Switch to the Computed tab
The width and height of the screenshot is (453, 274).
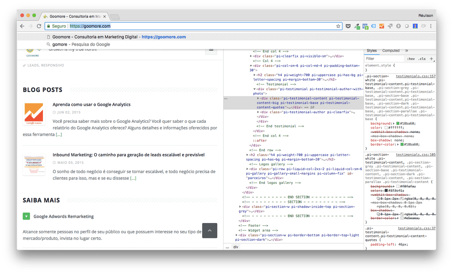pyautogui.click(x=391, y=51)
